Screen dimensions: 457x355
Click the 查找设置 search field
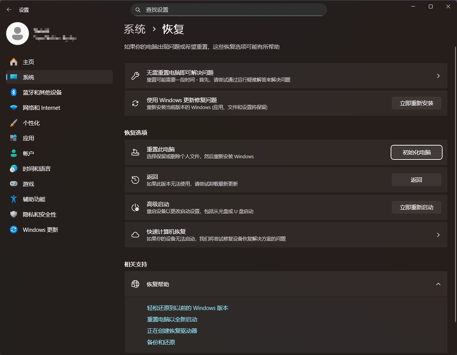pos(229,10)
